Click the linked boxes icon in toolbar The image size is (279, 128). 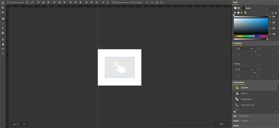(x=32, y=2)
